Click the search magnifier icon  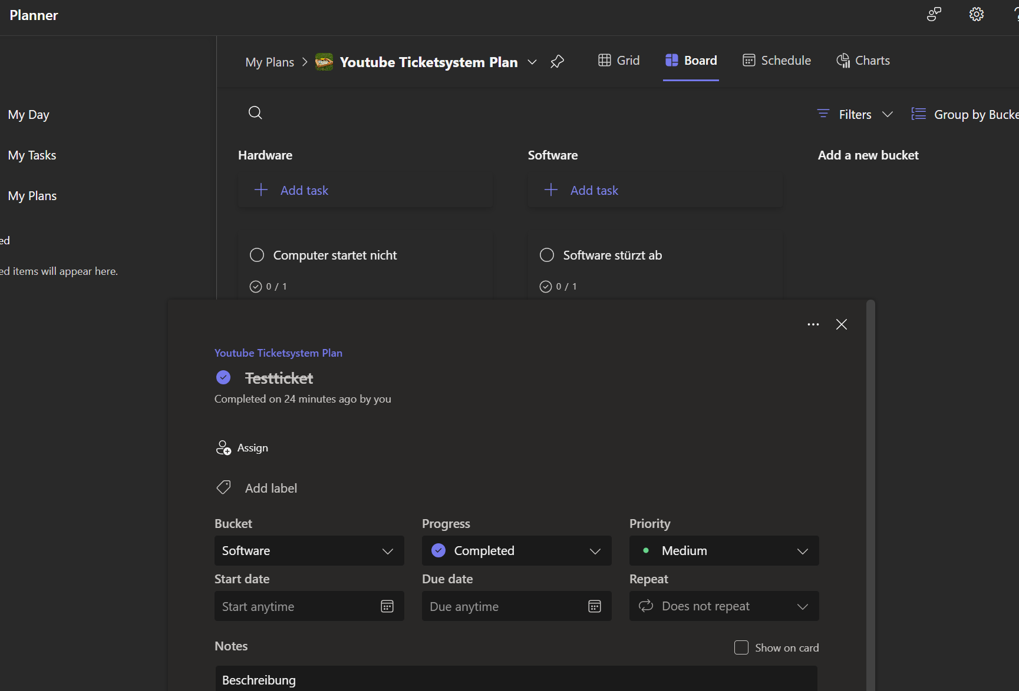point(255,113)
